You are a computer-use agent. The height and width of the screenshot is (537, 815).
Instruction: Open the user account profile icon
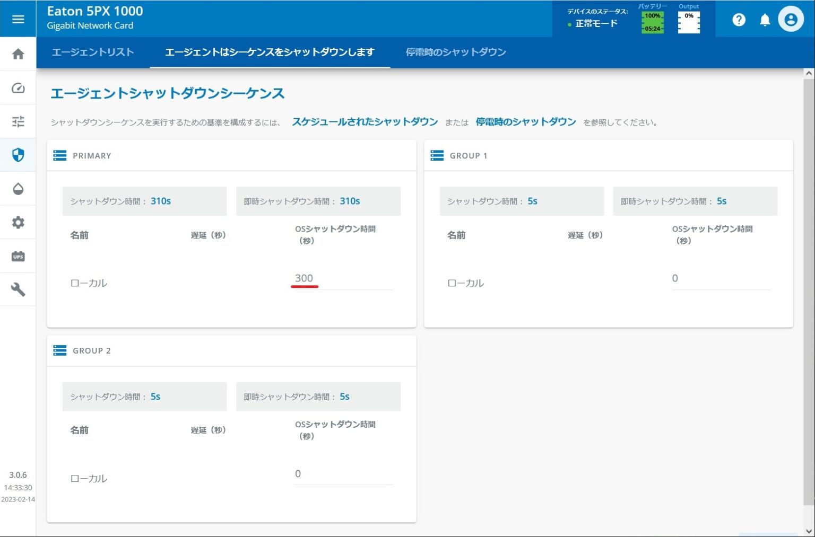point(791,19)
